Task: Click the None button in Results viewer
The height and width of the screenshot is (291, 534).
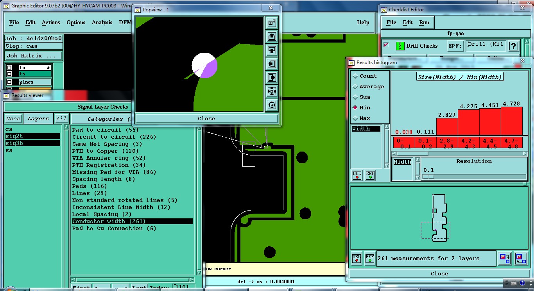Action: (x=13, y=119)
